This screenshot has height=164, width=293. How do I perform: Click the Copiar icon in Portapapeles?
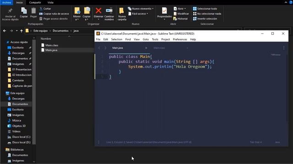[24, 11]
